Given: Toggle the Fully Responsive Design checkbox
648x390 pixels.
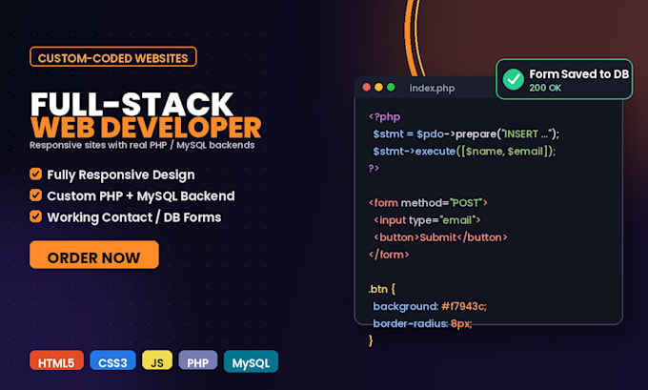Looking at the screenshot, I should [35, 174].
